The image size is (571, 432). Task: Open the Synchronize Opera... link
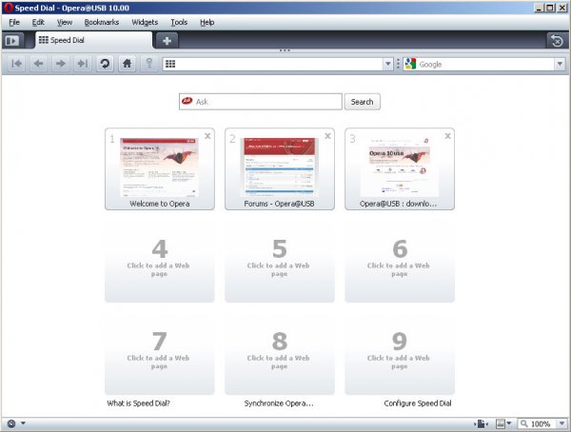(x=279, y=403)
